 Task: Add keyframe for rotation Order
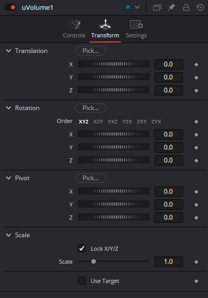pyautogui.click(x=196, y=121)
